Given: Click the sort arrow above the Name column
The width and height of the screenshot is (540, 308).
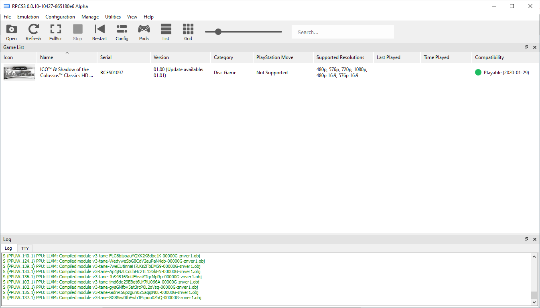Looking at the screenshot, I should click(67, 53).
